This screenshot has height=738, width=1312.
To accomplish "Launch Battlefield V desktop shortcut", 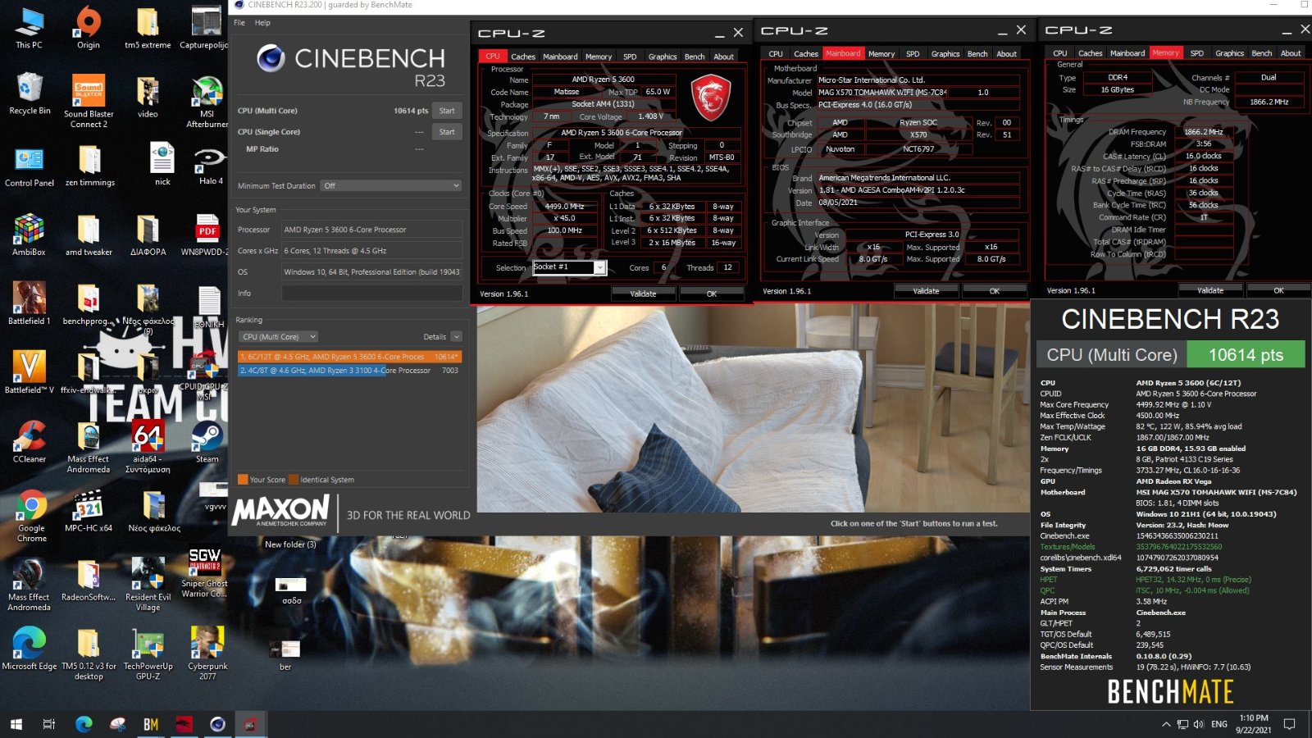I will pos(29,373).
